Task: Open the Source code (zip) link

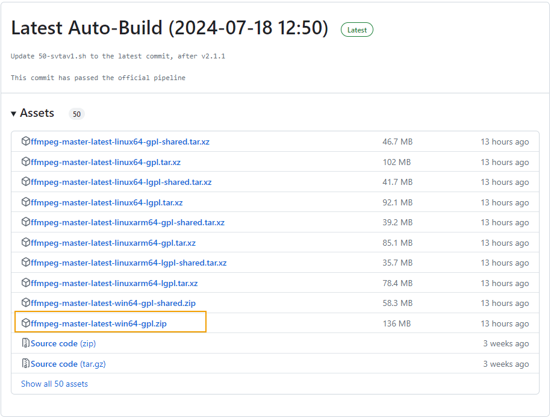Action: click(63, 343)
